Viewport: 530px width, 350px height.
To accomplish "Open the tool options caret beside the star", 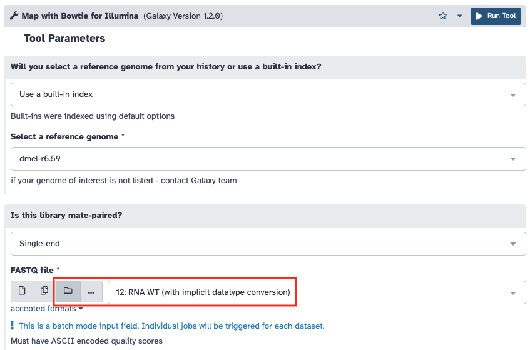I will (459, 16).
